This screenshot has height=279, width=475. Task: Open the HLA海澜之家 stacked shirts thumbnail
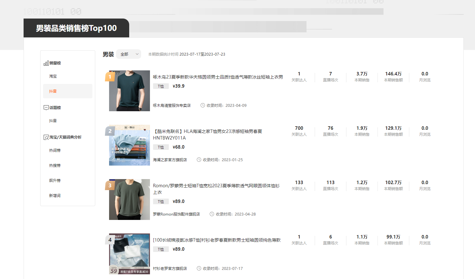130,145
